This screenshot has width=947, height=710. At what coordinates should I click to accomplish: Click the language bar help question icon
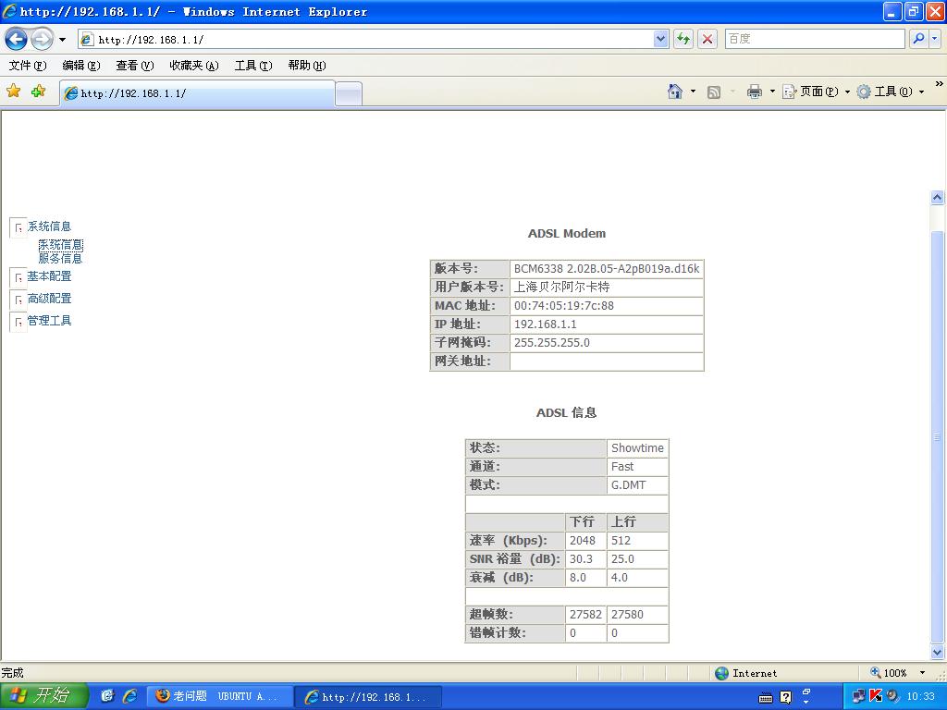785,697
